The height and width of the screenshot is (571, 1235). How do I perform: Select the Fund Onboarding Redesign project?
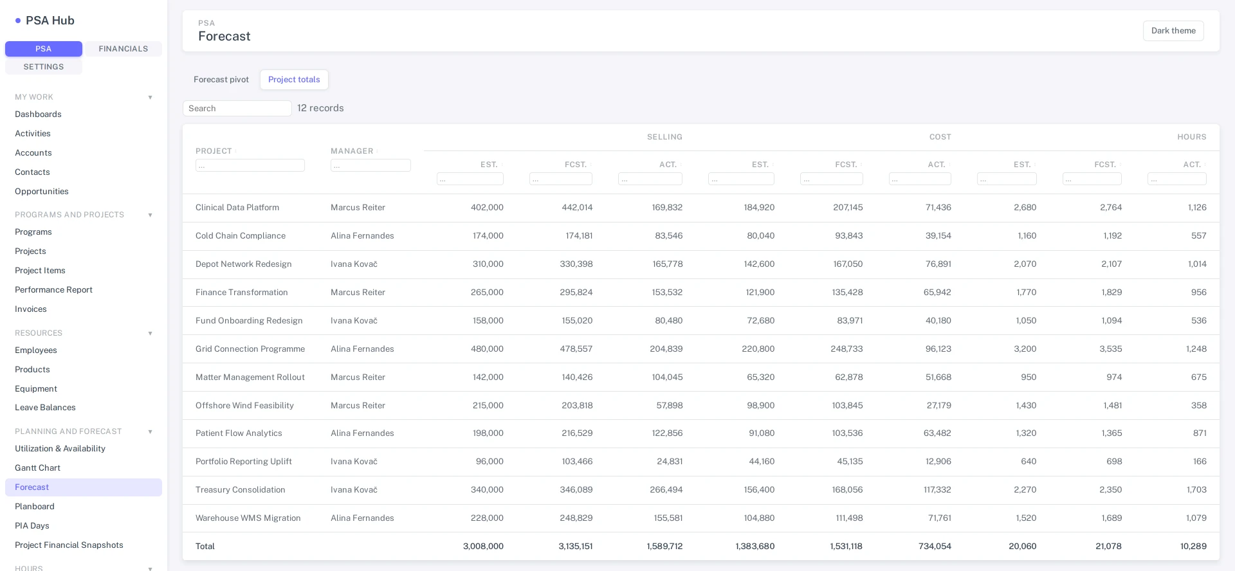click(249, 321)
